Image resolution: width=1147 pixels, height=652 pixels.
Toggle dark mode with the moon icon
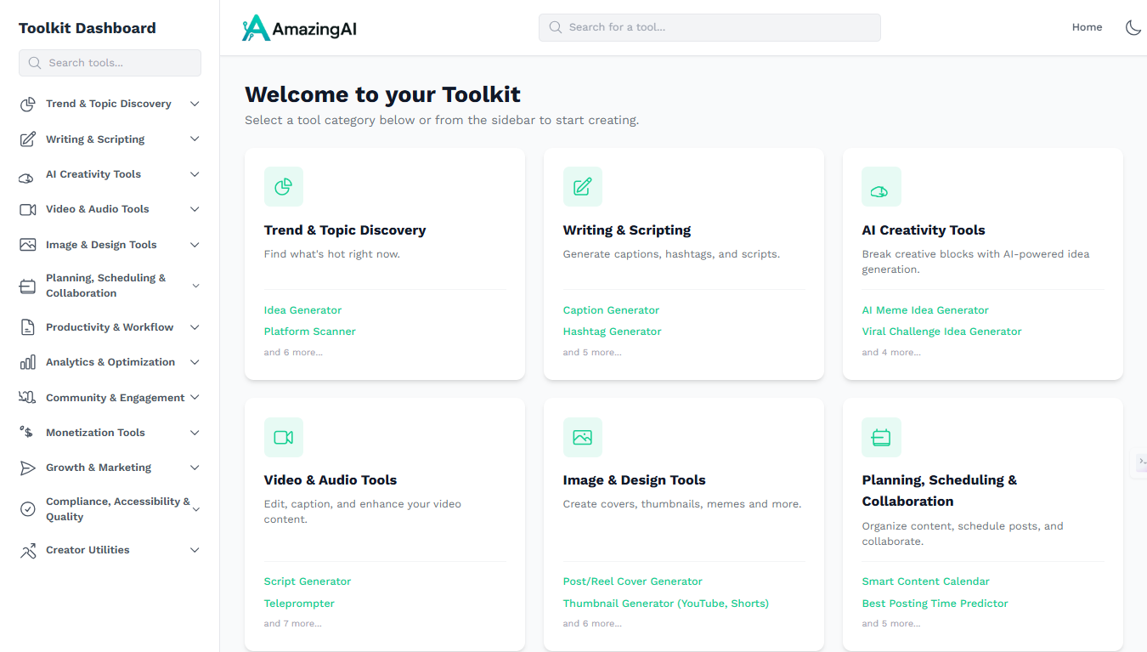tap(1133, 26)
